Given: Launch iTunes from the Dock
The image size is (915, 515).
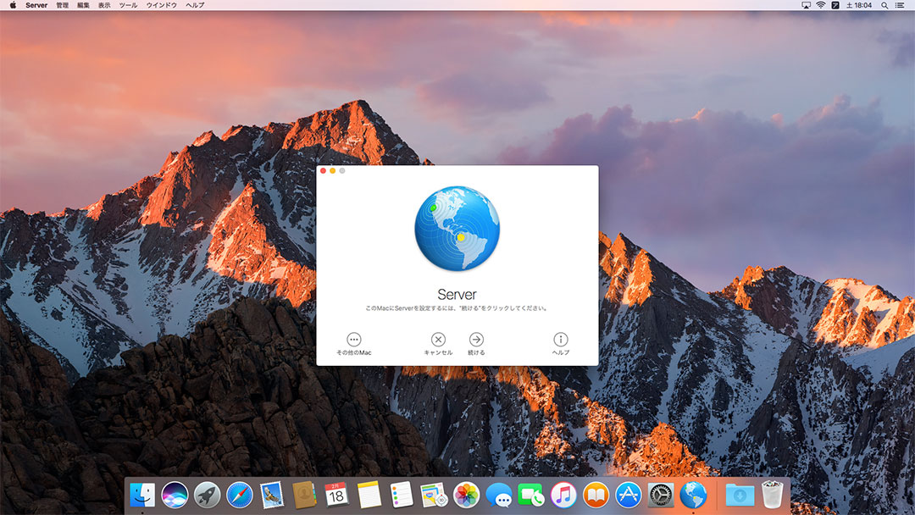Looking at the screenshot, I should [x=563, y=496].
